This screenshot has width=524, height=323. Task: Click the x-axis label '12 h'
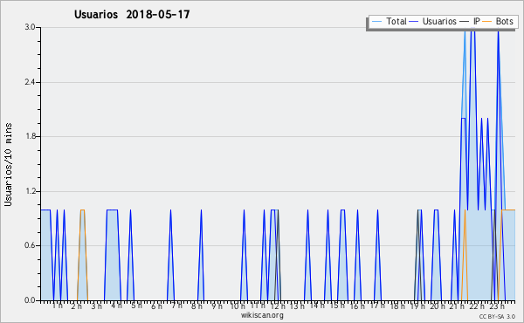tap(278, 306)
